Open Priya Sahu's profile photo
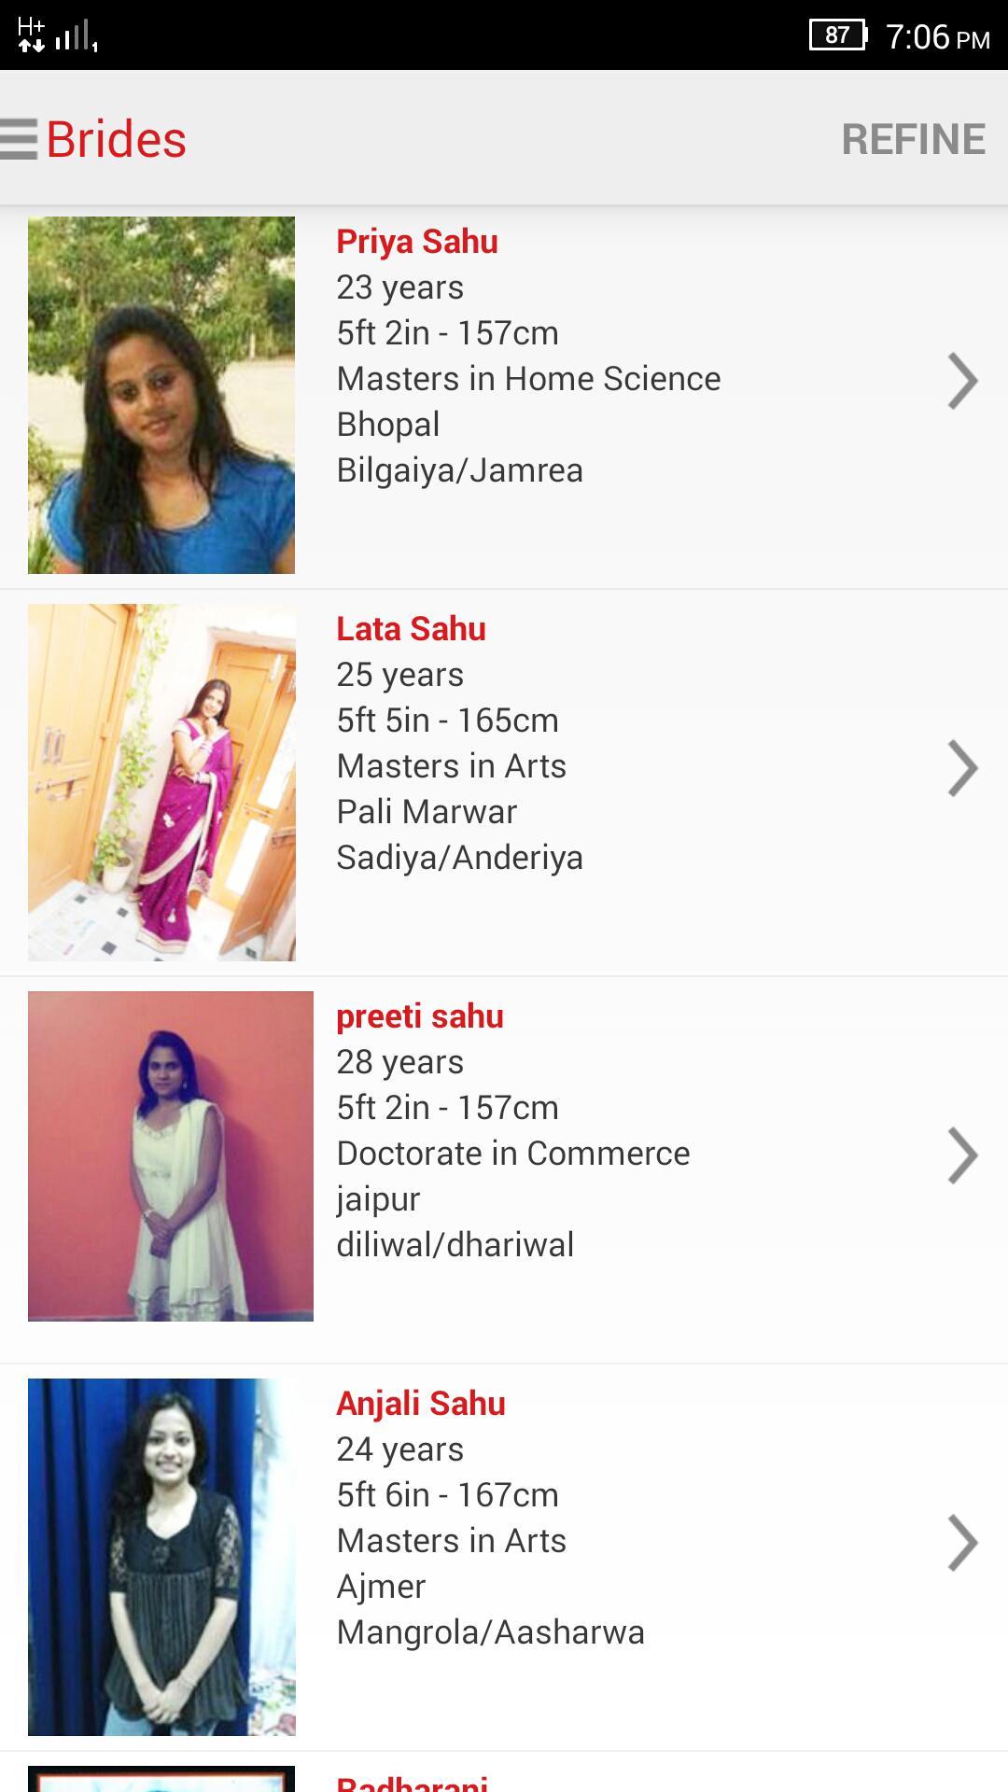Viewport: 1008px width, 1792px height. [161, 395]
